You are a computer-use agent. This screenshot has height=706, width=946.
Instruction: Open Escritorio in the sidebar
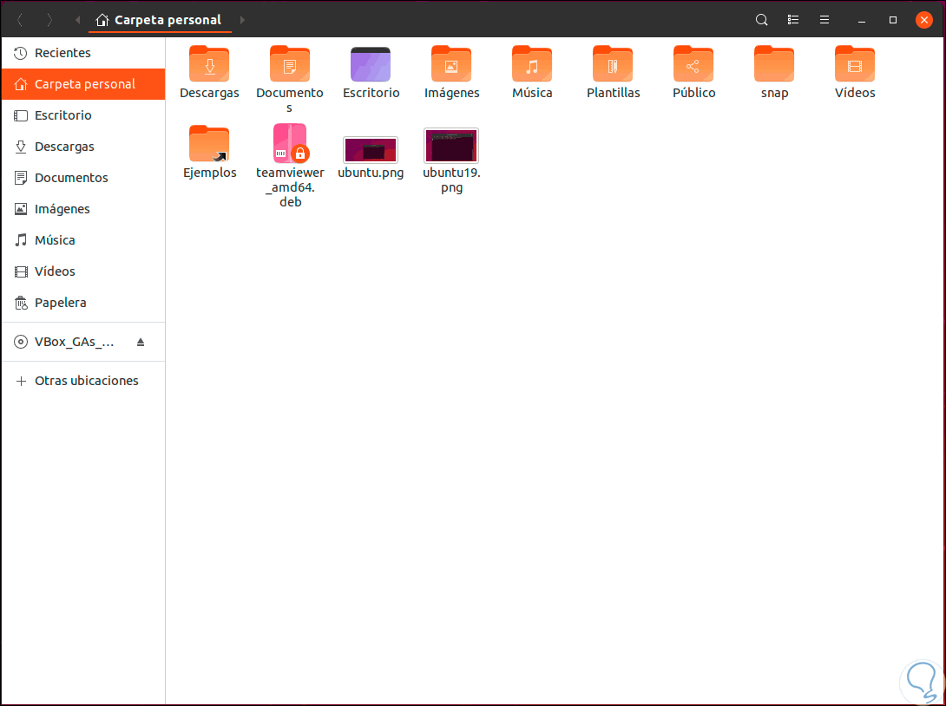coord(83,115)
